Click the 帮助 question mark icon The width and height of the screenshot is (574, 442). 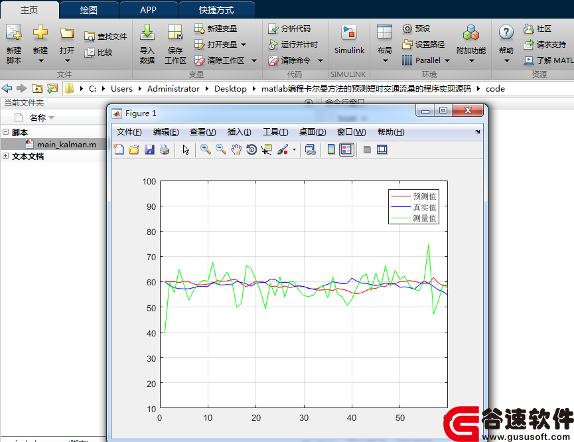(x=506, y=33)
